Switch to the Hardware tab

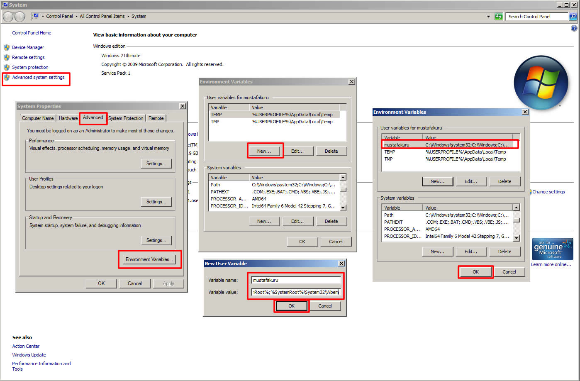click(x=68, y=118)
